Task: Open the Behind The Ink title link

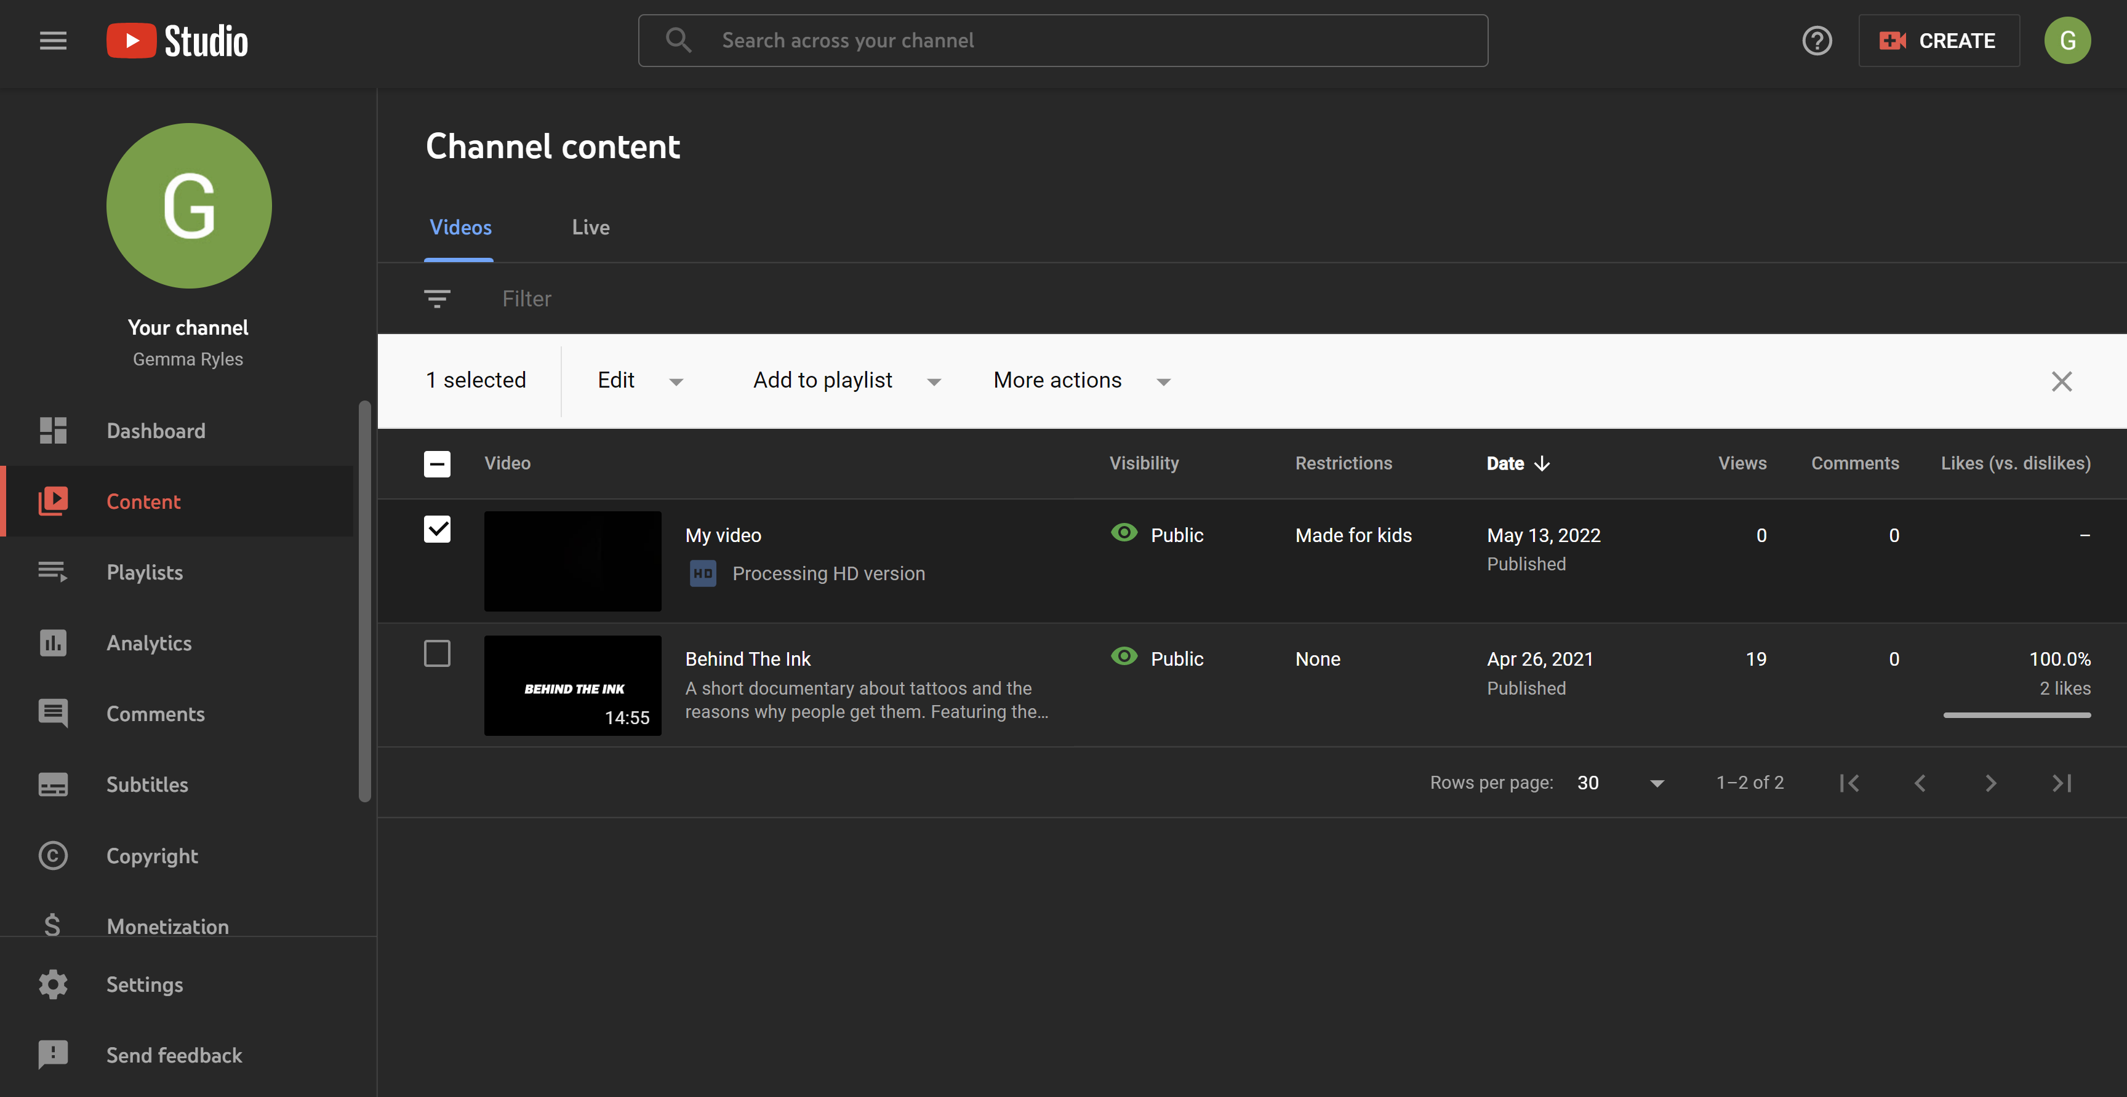Action: click(747, 659)
